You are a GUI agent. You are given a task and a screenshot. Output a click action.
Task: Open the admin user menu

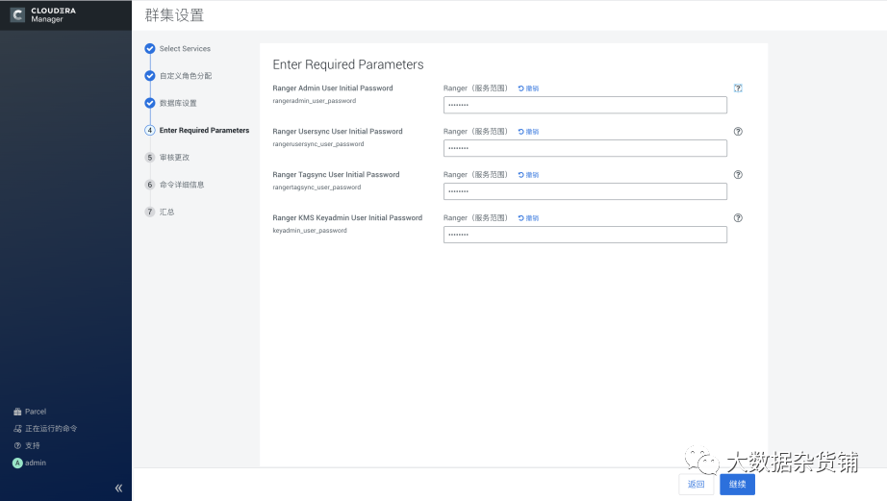[x=35, y=463]
